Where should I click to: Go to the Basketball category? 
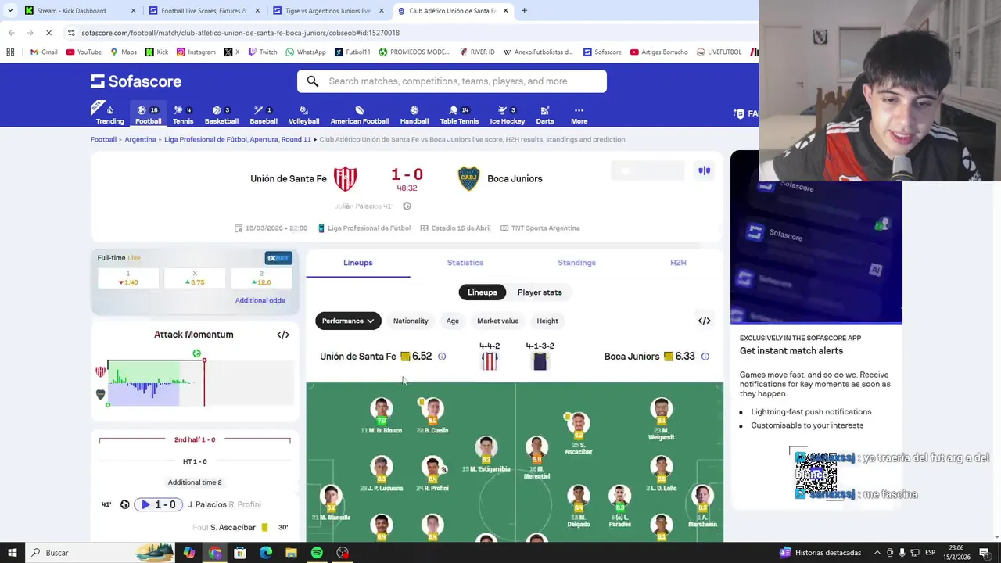[x=221, y=115]
